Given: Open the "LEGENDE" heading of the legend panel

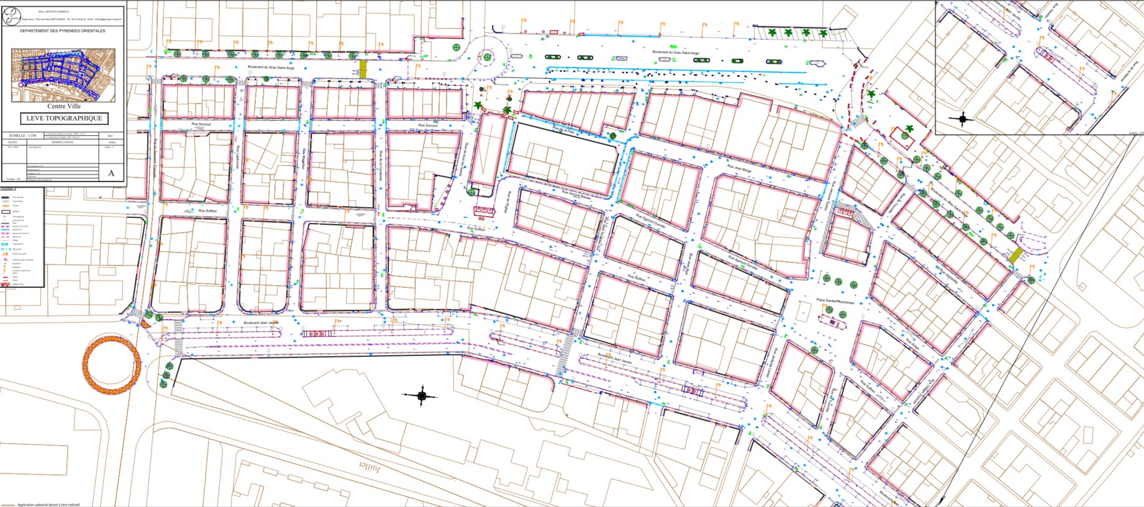Looking at the screenshot, I should pyautogui.click(x=8, y=189).
